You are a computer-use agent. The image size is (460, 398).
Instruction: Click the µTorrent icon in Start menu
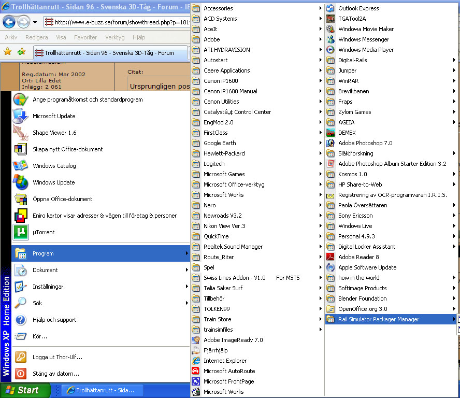[21, 232]
